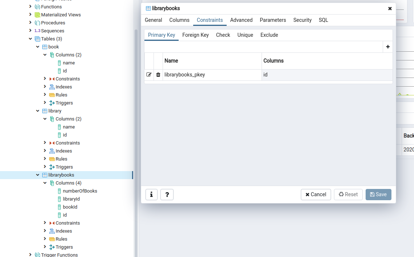This screenshot has height=257, width=414.
Task: Edit the librarybooks_pkey constraint
Action: (148, 74)
